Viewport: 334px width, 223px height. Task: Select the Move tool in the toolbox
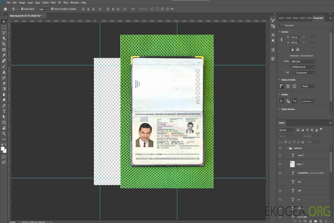pos(4,22)
